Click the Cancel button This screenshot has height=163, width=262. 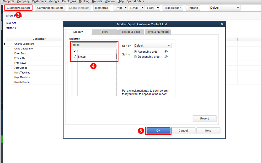[183, 131]
